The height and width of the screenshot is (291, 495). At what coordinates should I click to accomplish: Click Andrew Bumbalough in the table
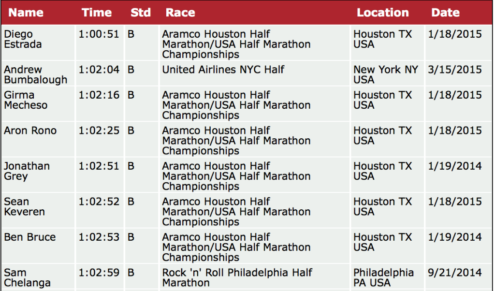pyautogui.click(x=35, y=74)
